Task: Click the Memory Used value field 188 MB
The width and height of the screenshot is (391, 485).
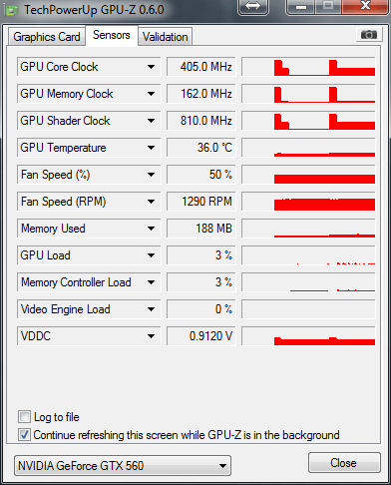Action: pos(200,229)
